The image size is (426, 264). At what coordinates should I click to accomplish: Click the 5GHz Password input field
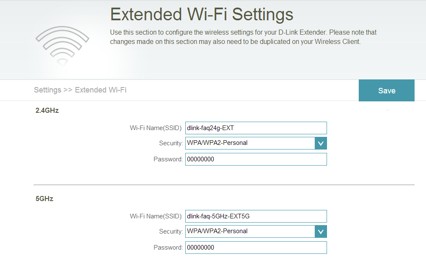coord(256,248)
